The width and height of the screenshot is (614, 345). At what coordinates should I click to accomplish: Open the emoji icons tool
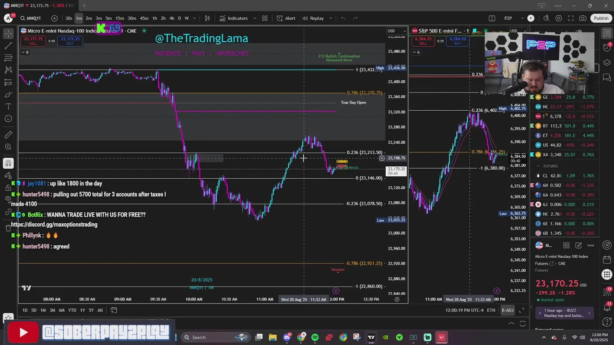tap(8, 119)
